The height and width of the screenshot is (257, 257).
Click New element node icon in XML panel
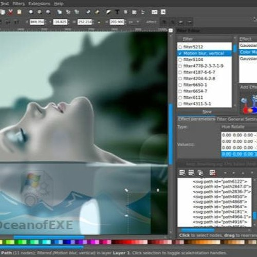[x=182, y=173]
